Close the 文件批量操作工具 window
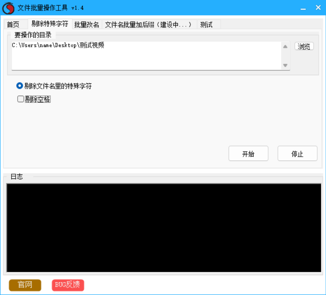 coord(318,8)
